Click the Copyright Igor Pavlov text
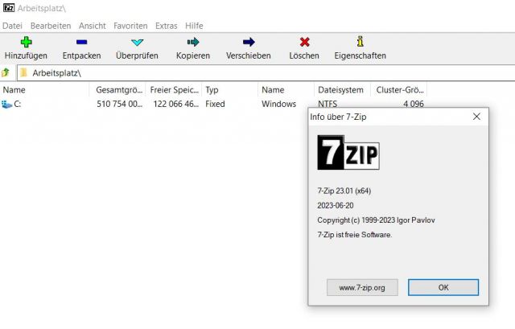The image size is (515, 329). tap(376, 220)
